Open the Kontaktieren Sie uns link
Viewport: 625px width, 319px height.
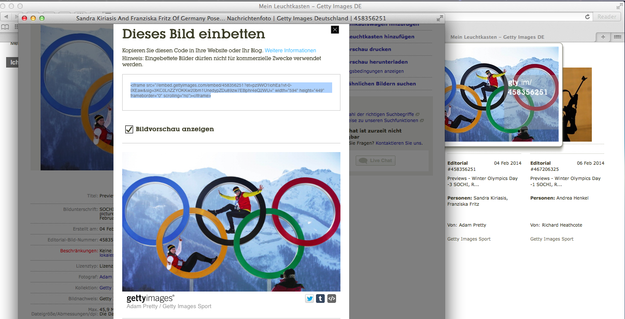click(x=399, y=143)
